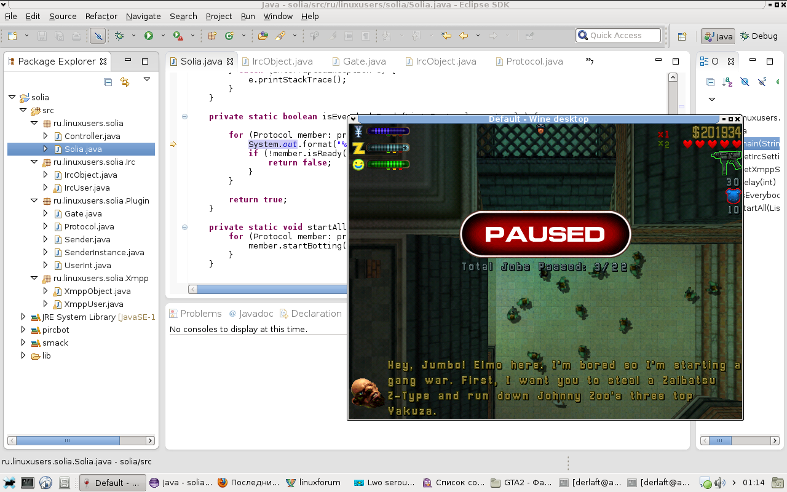Toggle Link with Editor in Package Explorer

(x=125, y=82)
